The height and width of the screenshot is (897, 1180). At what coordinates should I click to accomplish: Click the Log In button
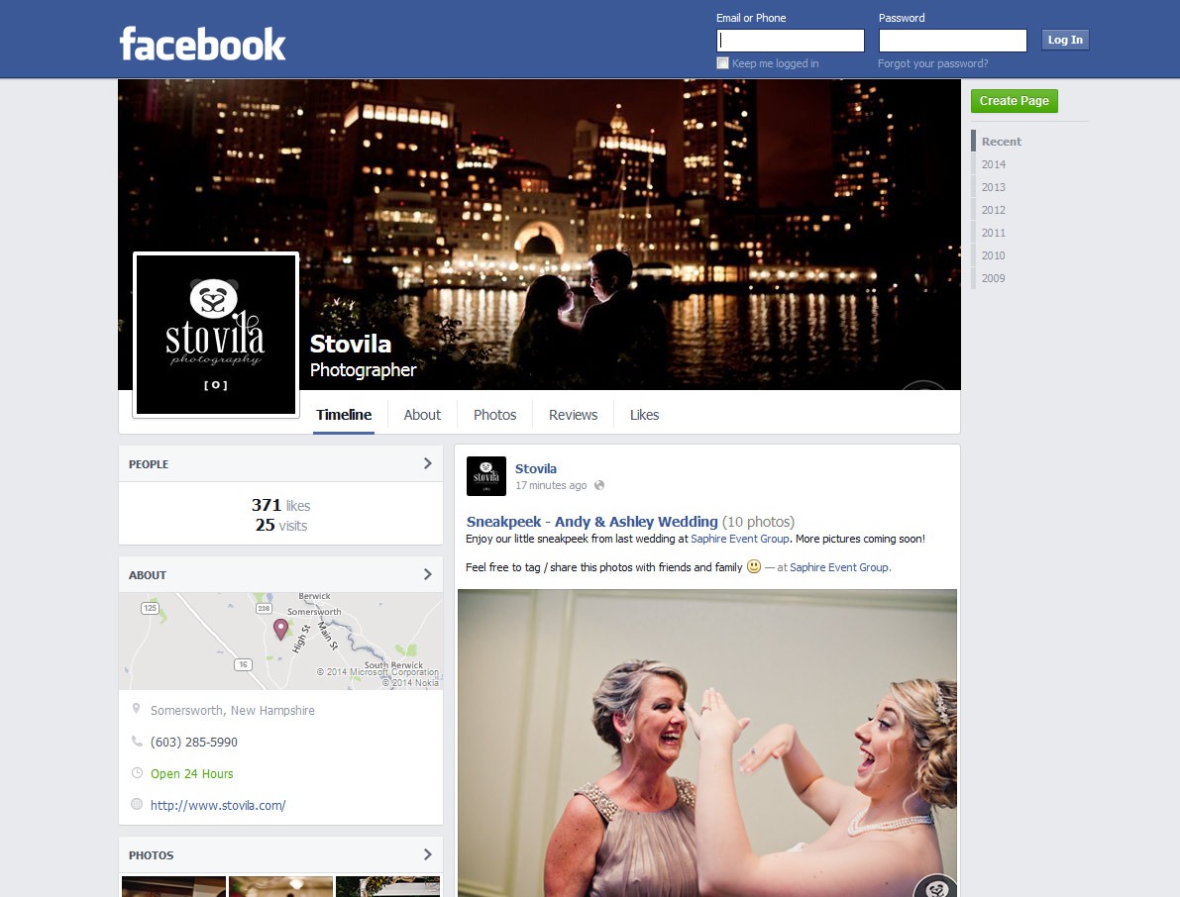[x=1065, y=40]
